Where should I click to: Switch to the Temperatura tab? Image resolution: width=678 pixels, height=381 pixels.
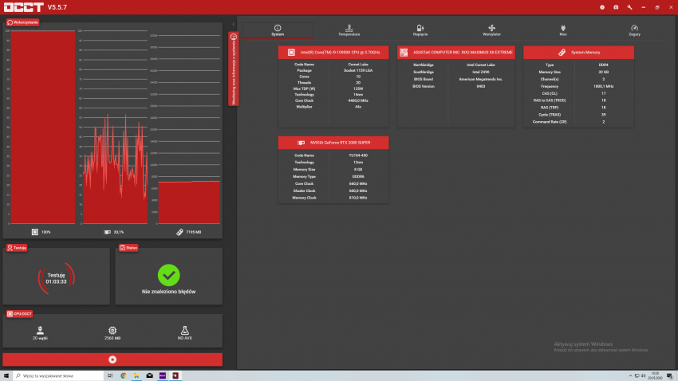[x=349, y=30]
